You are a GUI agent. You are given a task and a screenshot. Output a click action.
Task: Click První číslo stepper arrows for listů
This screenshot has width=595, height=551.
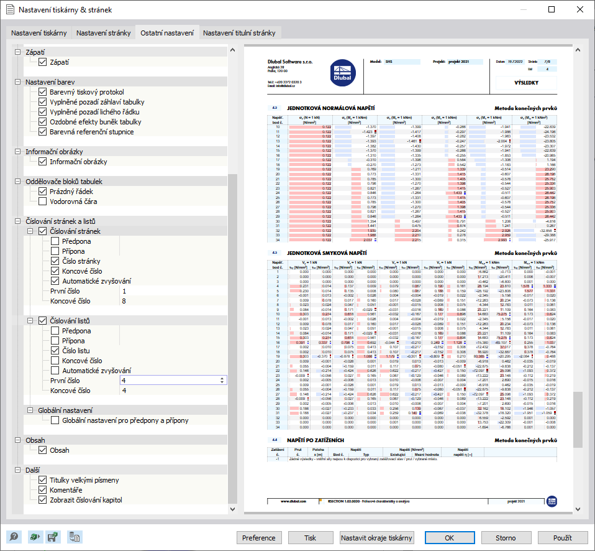pos(222,381)
